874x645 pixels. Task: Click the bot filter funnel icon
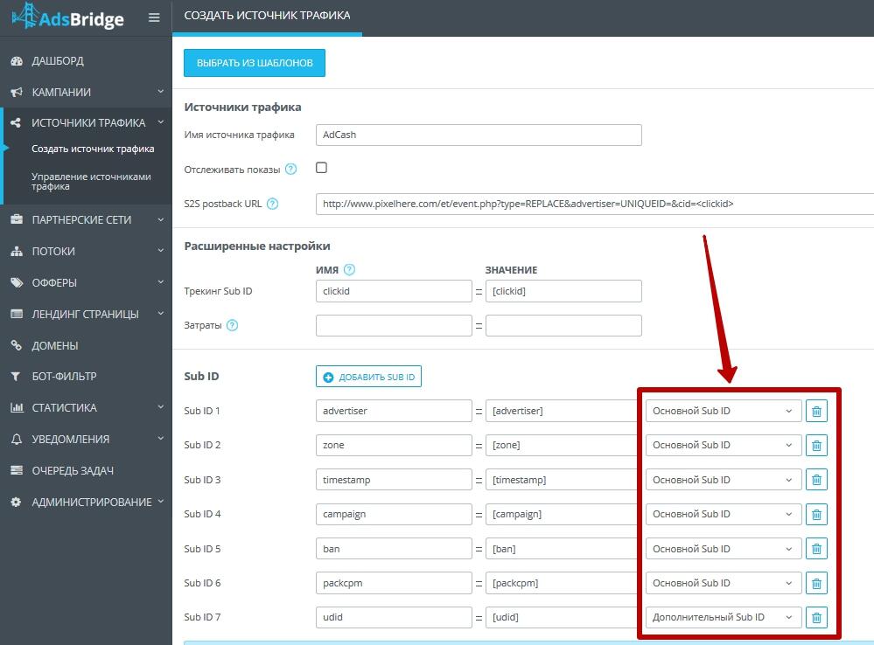(16, 377)
